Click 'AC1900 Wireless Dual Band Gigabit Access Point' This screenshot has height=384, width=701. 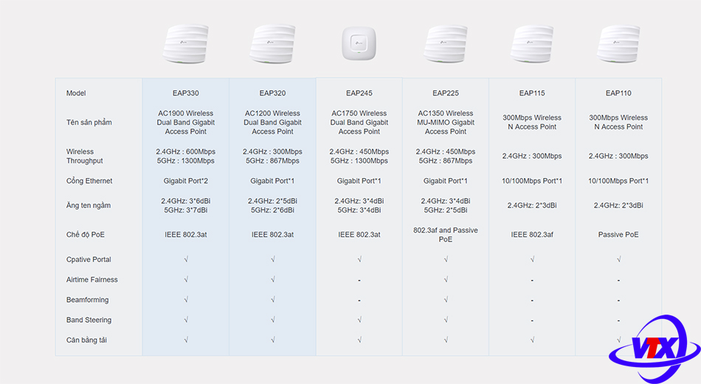(x=185, y=122)
